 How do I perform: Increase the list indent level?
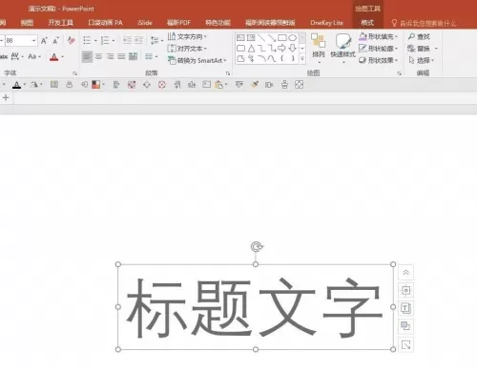tap(138, 40)
